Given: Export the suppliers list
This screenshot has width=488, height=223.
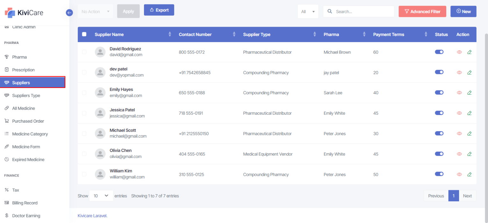Looking at the screenshot, I should click(x=159, y=10).
